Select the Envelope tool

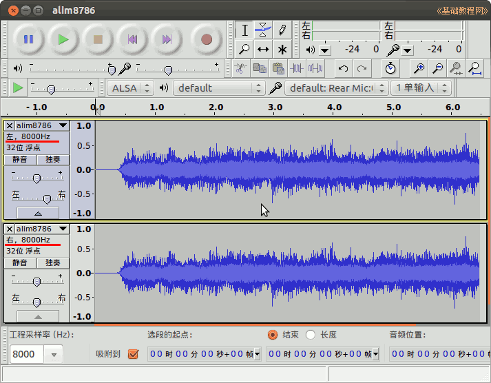(x=263, y=30)
